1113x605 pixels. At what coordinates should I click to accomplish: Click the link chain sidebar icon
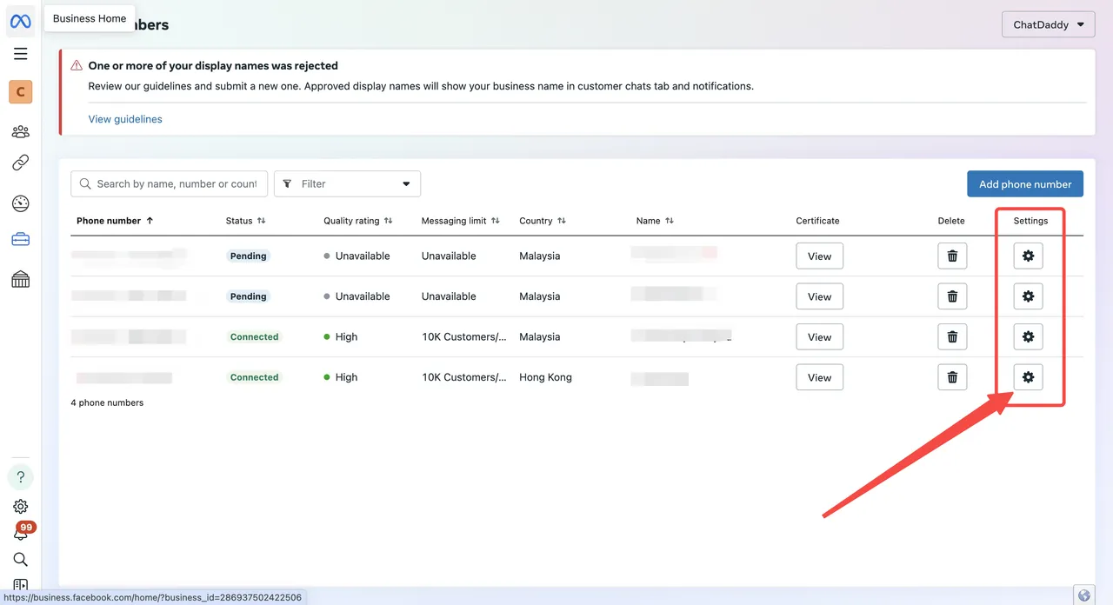[21, 163]
